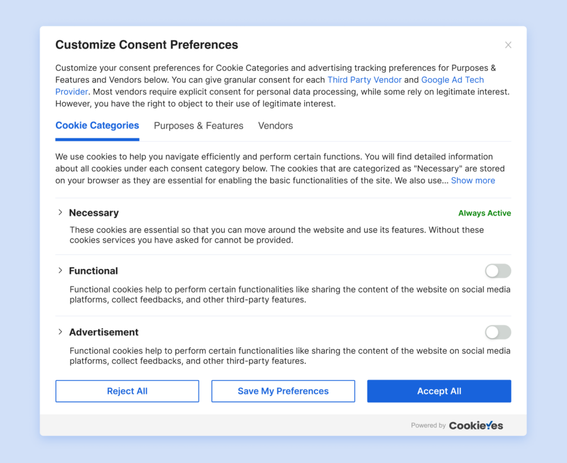Image resolution: width=567 pixels, height=463 pixels.
Task: Close the consent preferences dialog
Action: tap(508, 45)
